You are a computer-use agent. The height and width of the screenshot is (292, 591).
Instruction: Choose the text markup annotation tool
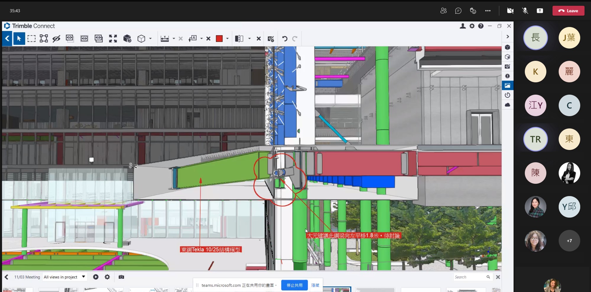coord(193,39)
